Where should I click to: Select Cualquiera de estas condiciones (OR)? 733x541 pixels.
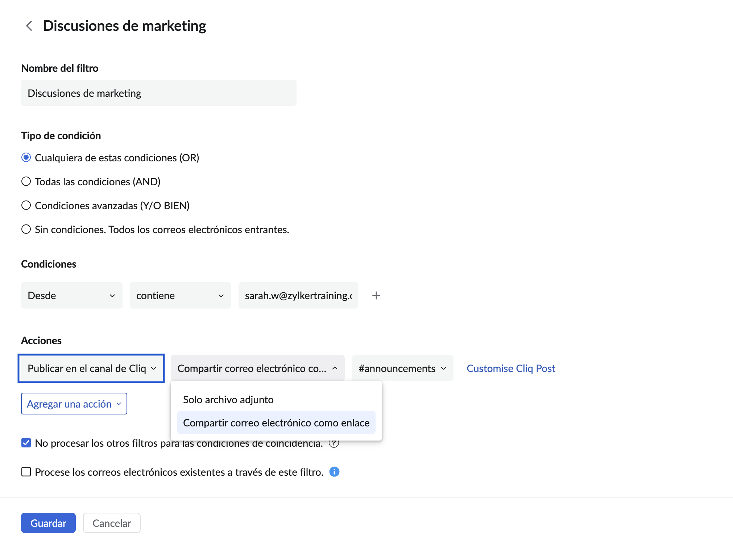click(26, 158)
